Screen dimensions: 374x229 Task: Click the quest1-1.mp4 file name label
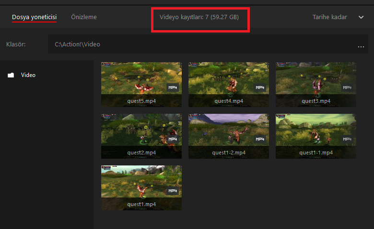[x=316, y=153]
